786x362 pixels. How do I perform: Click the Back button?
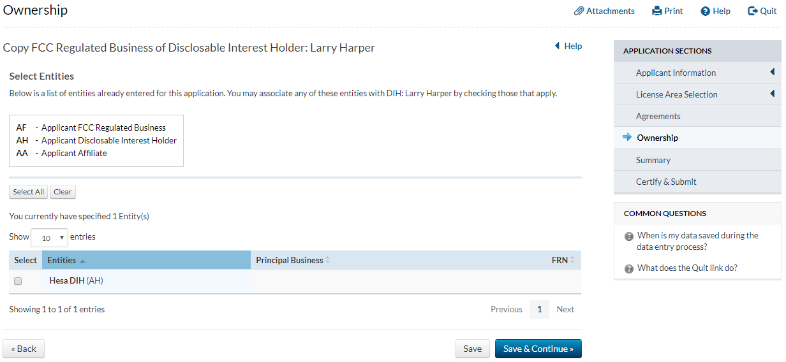tap(24, 349)
